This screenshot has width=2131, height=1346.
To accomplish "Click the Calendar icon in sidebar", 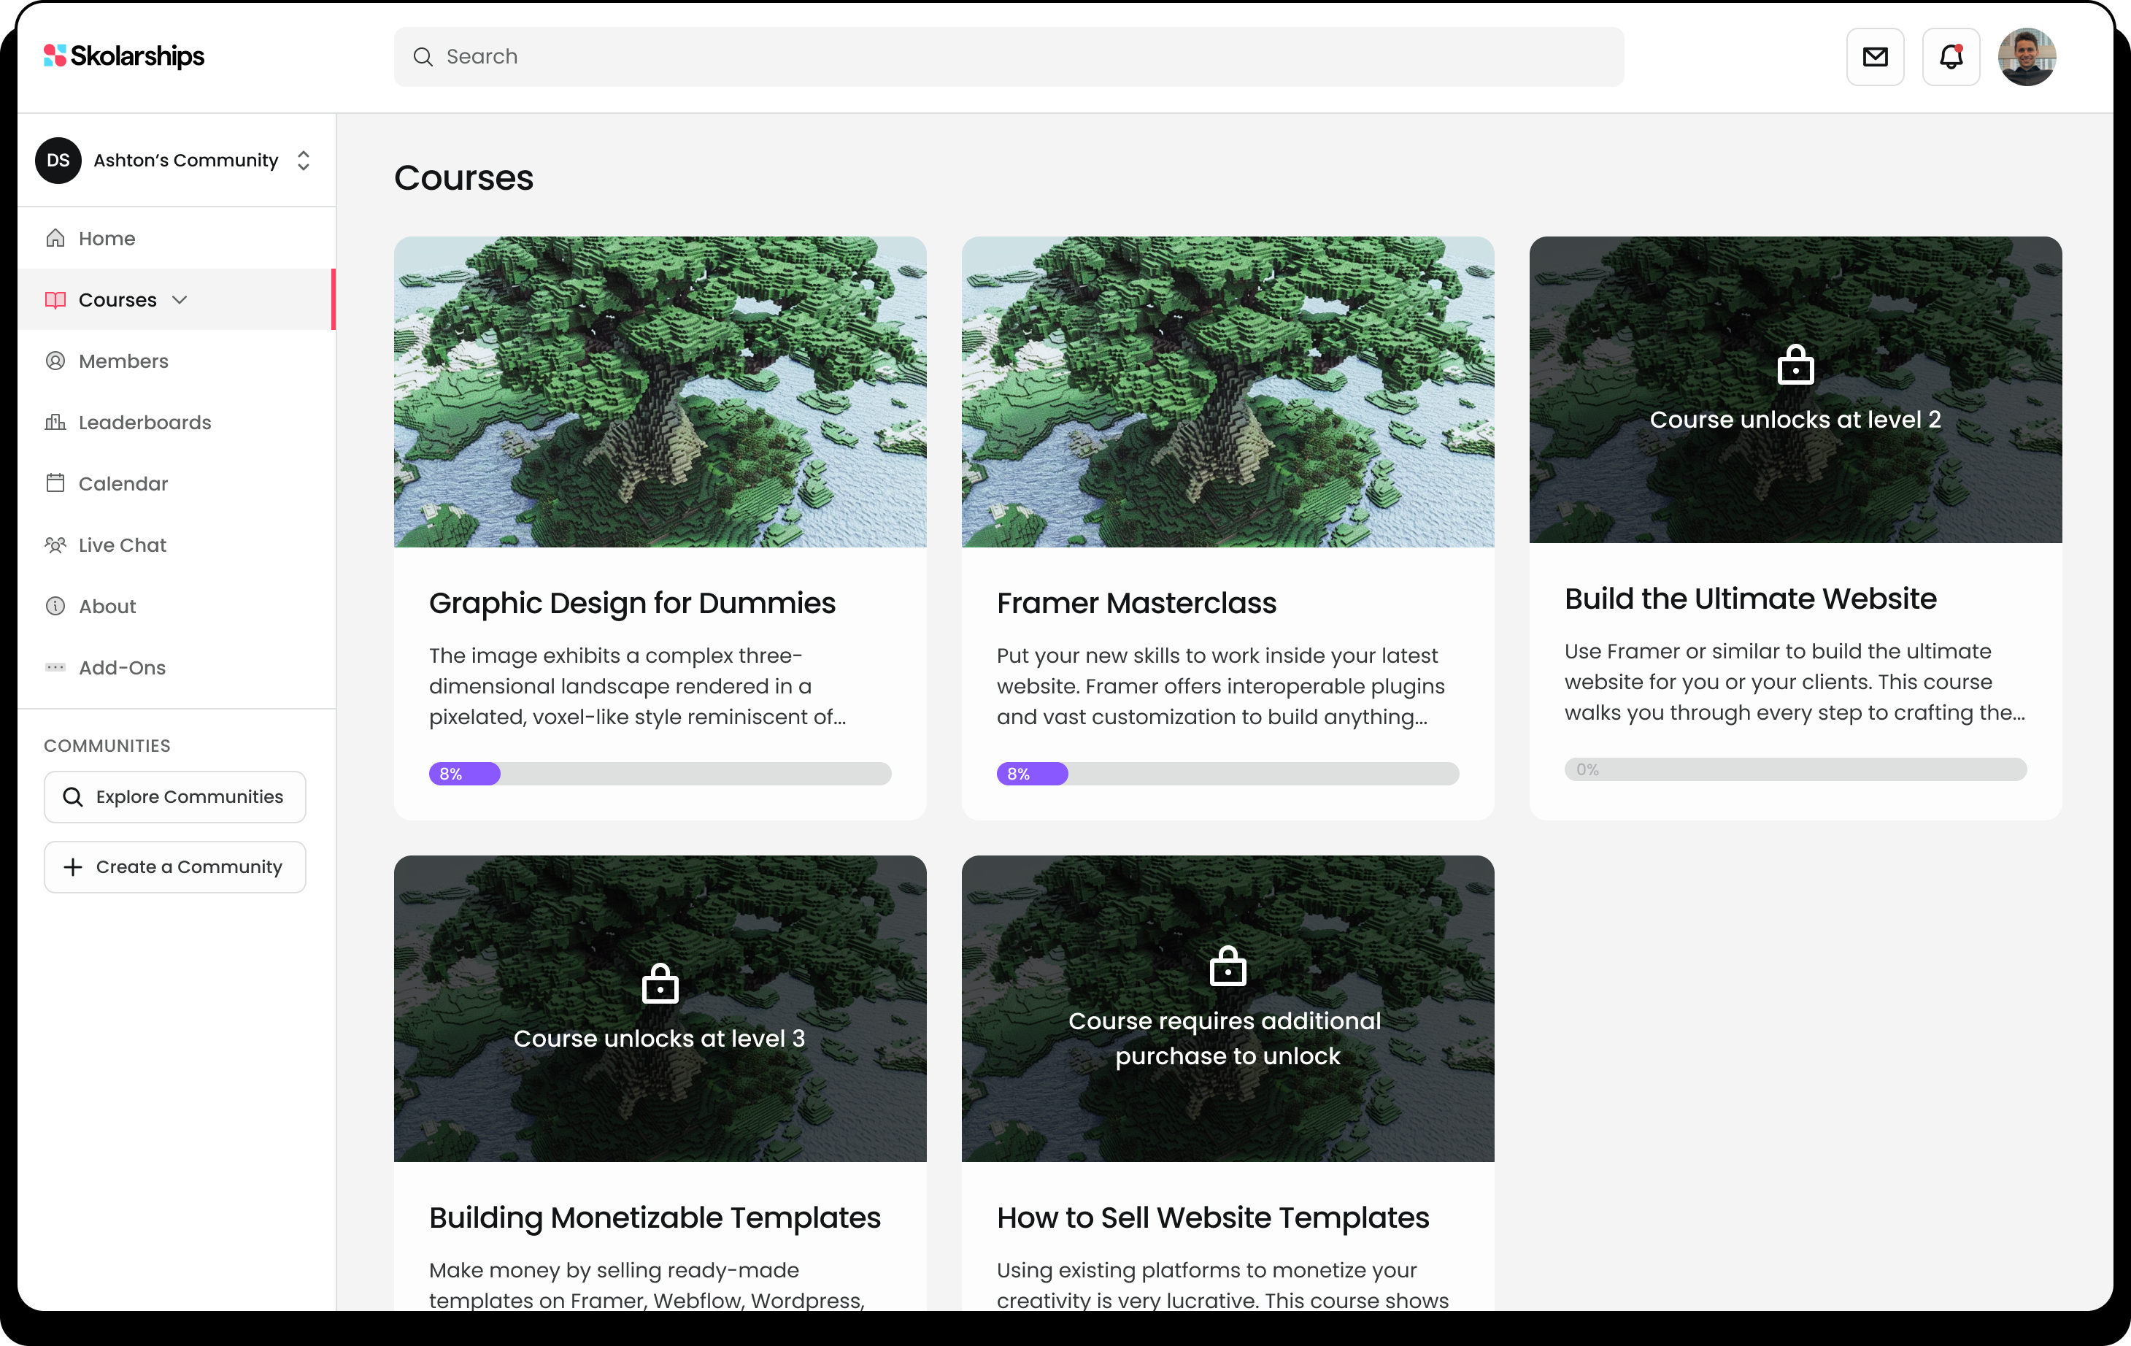I will (x=55, y=483).
